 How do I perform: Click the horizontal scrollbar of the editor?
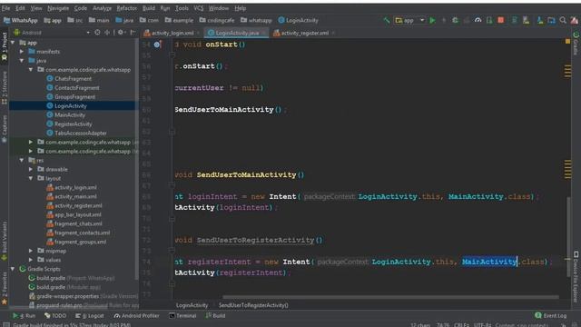click(390, 297)
